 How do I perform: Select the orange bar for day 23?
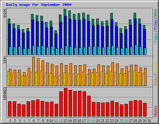click(113, 74)
